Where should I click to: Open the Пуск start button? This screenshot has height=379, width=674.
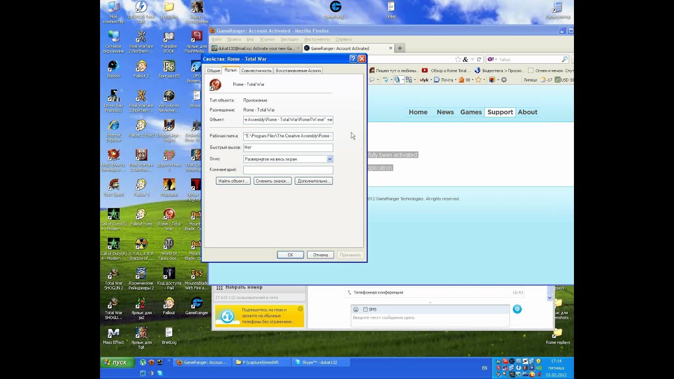click(x=117, y=362)
